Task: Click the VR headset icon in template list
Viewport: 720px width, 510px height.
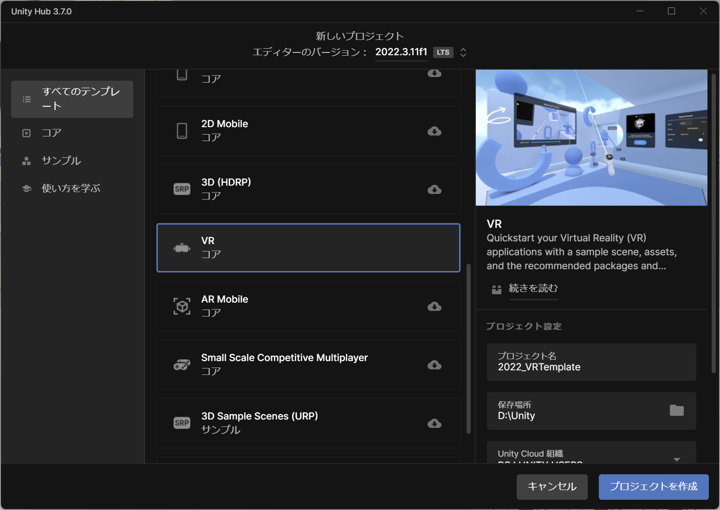Action: 182,248
